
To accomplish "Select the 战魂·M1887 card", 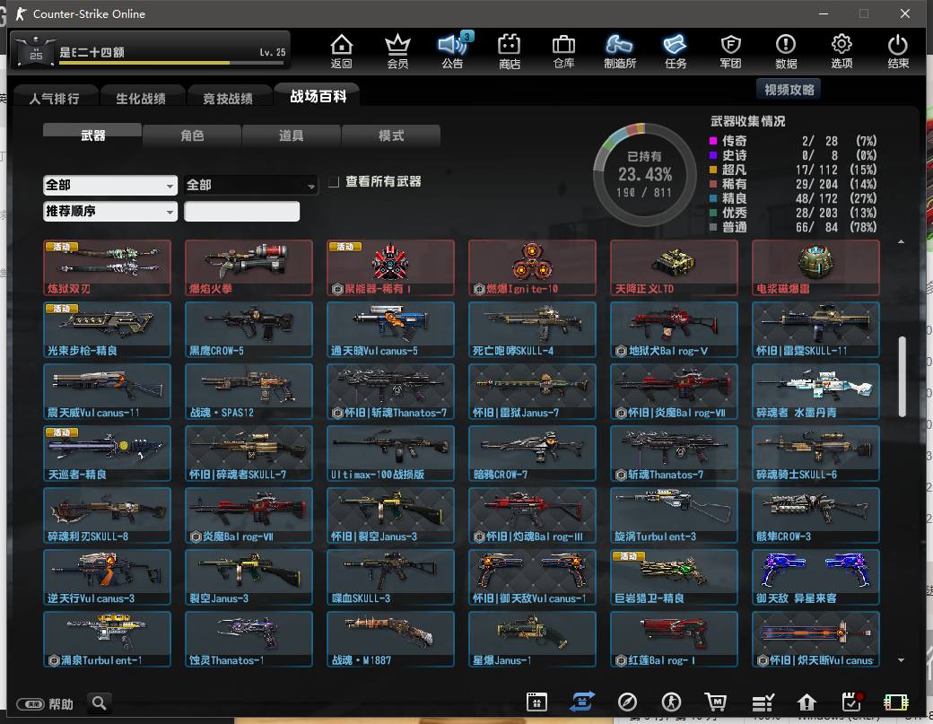I will coord(390,639).
